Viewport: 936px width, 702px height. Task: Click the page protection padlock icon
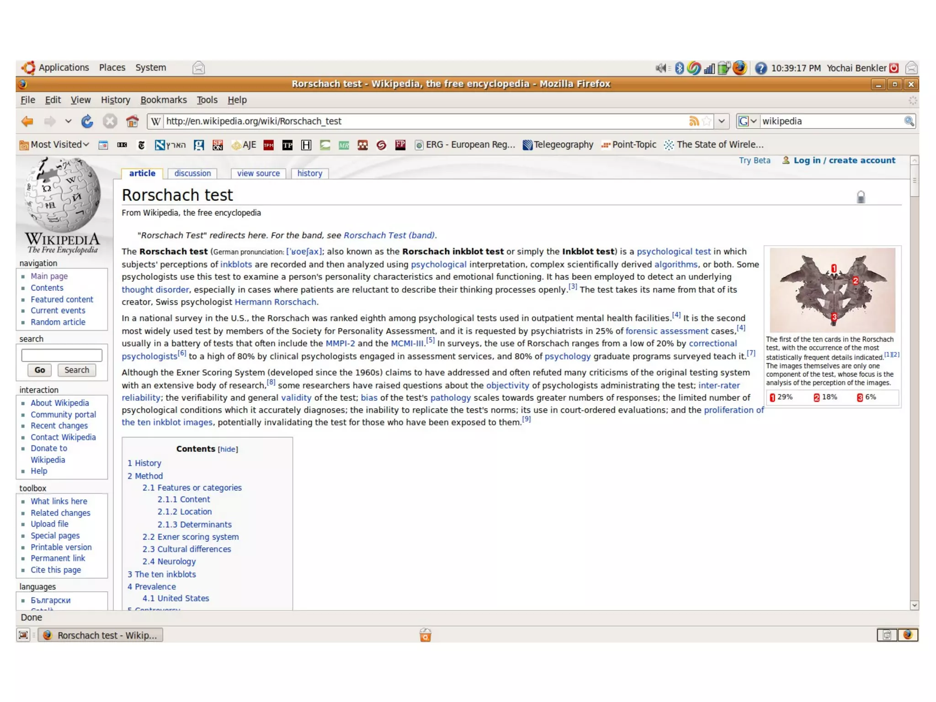(861, 197)
